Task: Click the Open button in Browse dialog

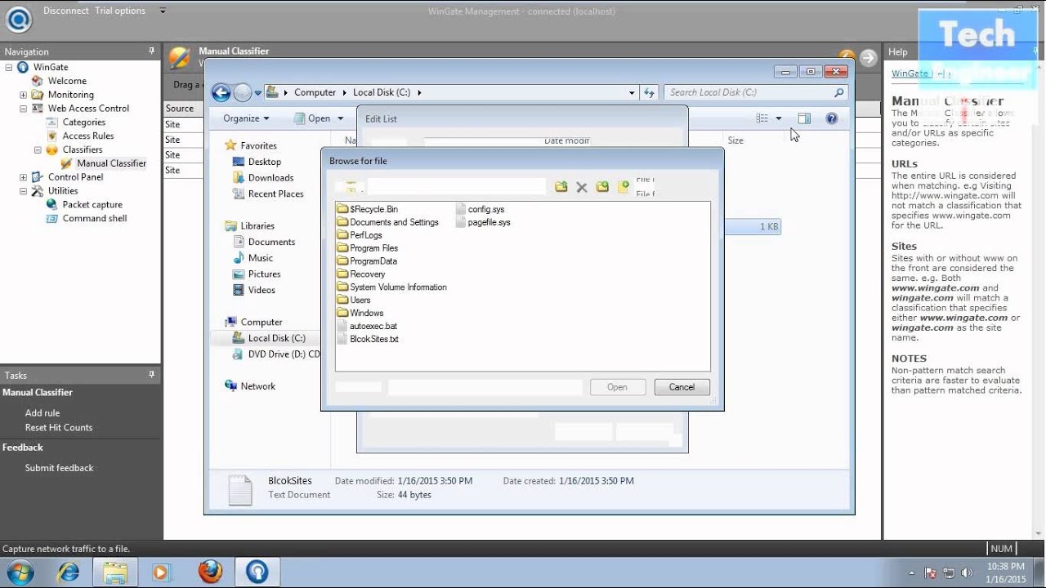Action: click(617, 387)
